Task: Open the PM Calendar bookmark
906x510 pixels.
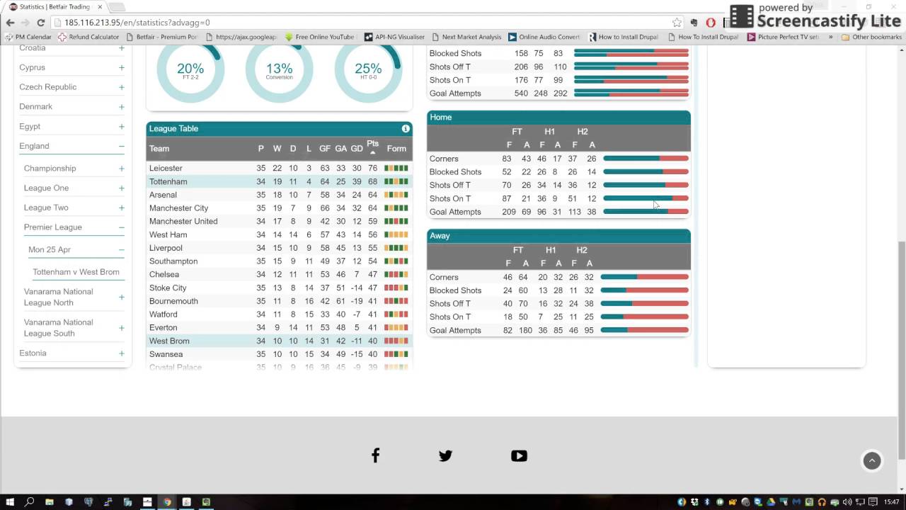Action: tap(29, 37)
